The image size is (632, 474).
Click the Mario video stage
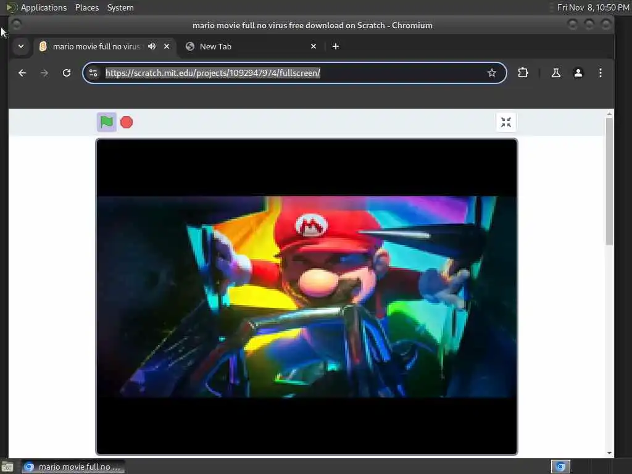coord(306,297)
